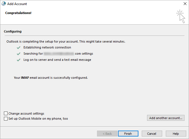Click 'Outlook is completing the setup' text

(x=66, y=41)
